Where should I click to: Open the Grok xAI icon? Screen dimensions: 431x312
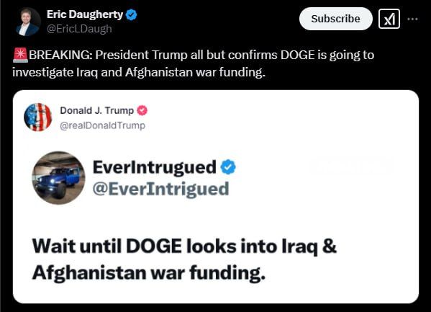pyautogui.click(x=389, y=19)
